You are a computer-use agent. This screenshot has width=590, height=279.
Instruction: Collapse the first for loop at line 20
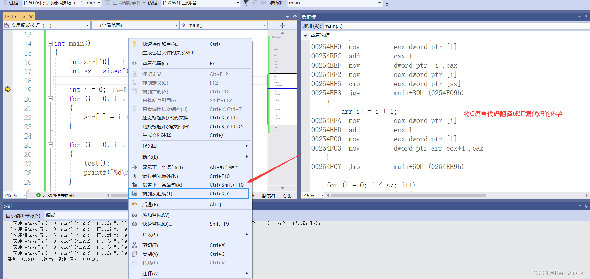(x=50, y=99)
